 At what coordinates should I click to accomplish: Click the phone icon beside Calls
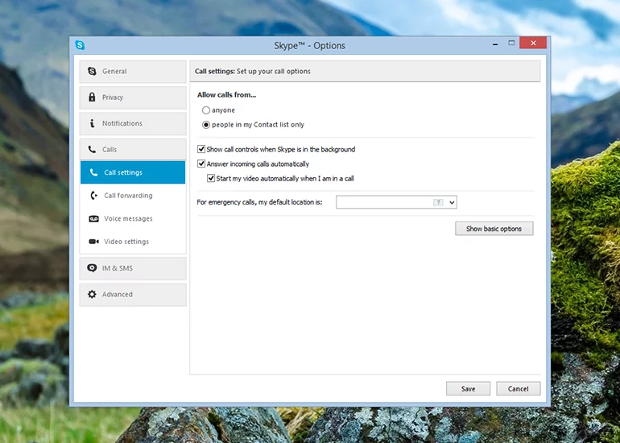pyautogui.click(x=92, y=149)
